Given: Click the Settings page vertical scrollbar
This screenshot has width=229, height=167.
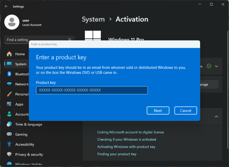Looking at the screenshot, I should coord(228,90).
